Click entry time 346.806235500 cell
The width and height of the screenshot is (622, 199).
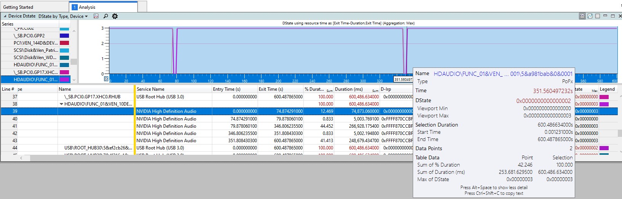[x=235, y=133]
